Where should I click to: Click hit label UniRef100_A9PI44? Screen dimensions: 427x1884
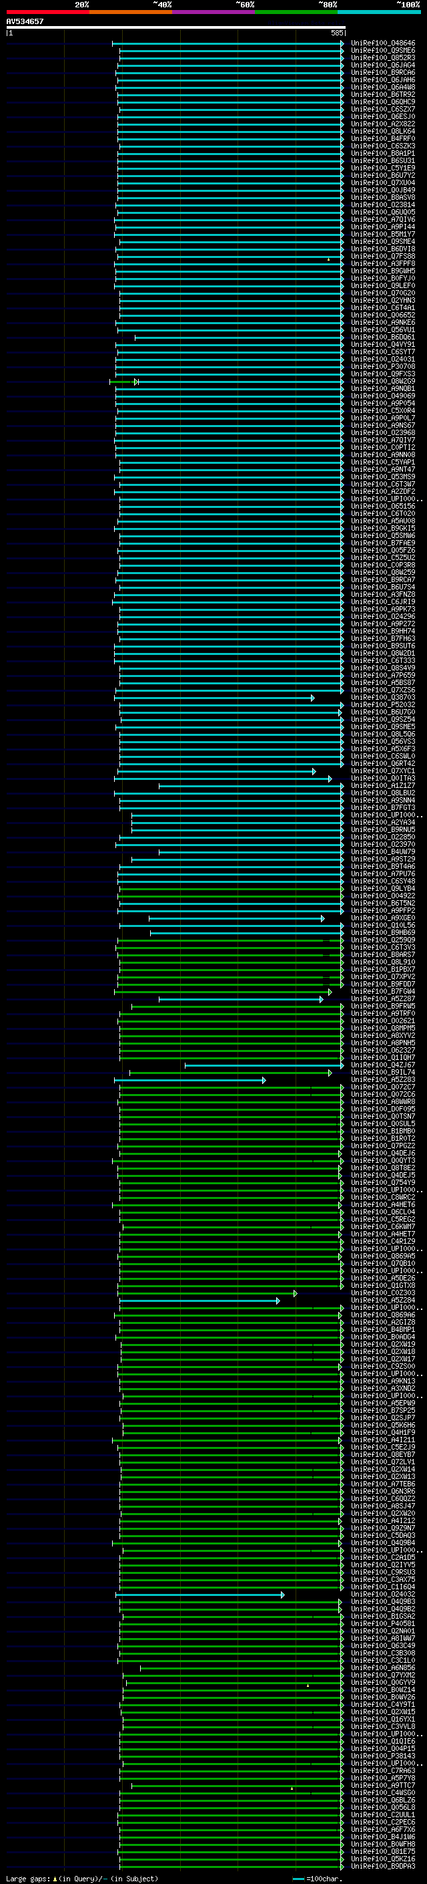click(383, 227)
